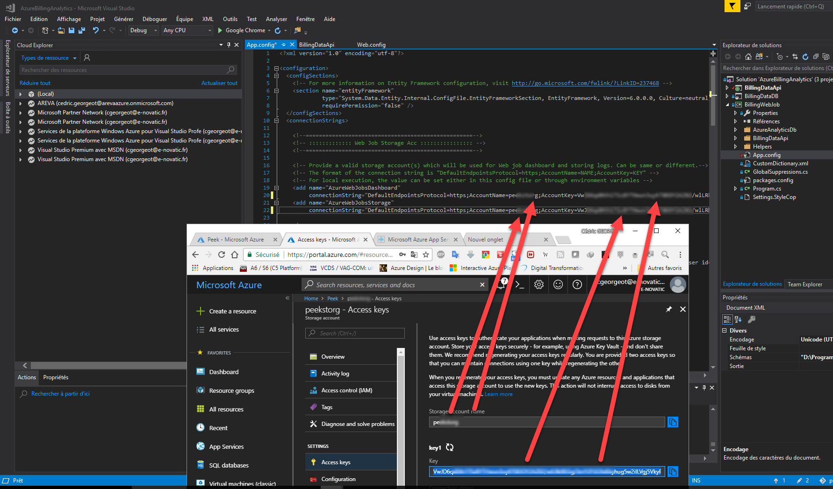Start debugging with Google Chrome play icon
The width and height of the screenshot is (833, 489).
click(220, 30)
